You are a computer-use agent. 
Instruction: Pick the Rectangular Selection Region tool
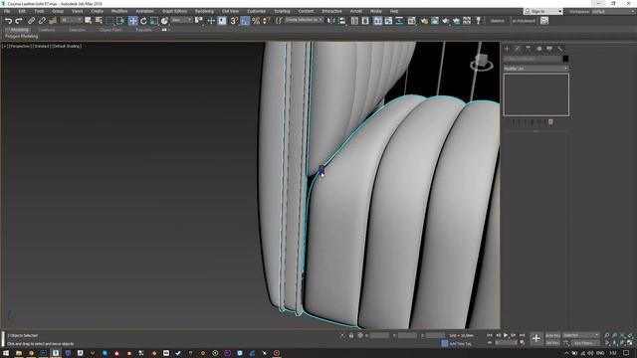click(109, 21)
